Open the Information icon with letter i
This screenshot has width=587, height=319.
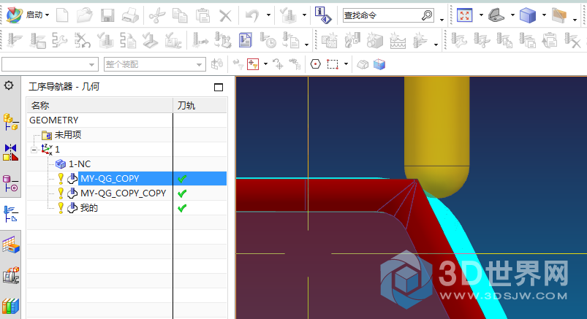tap(322, 15)
